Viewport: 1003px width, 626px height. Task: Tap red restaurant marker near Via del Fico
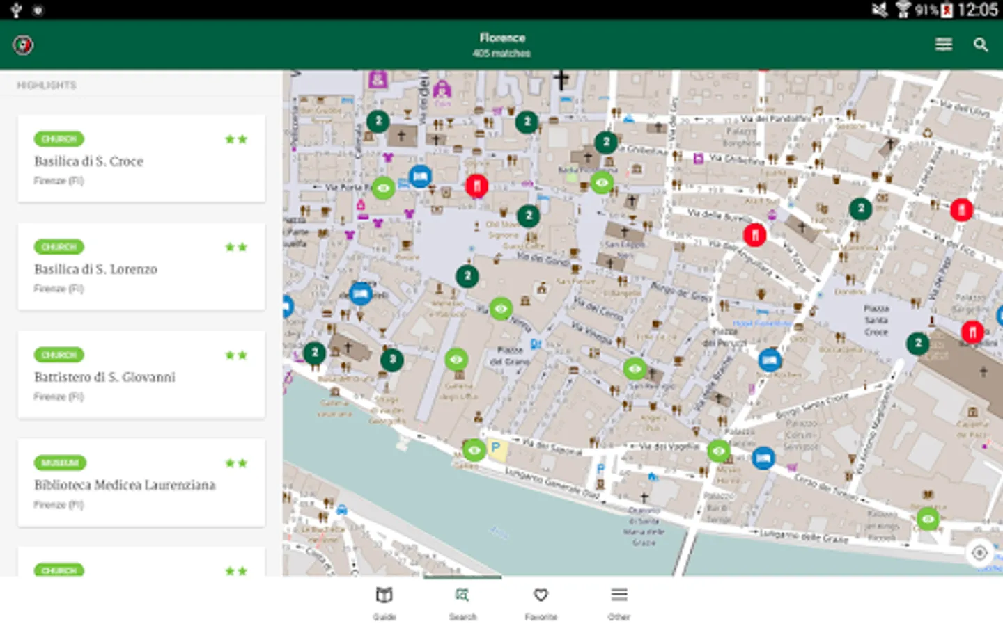pyautogui.click(x=962, y=209)
